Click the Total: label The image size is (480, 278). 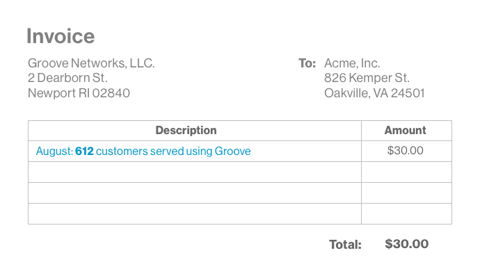point(345,245)
